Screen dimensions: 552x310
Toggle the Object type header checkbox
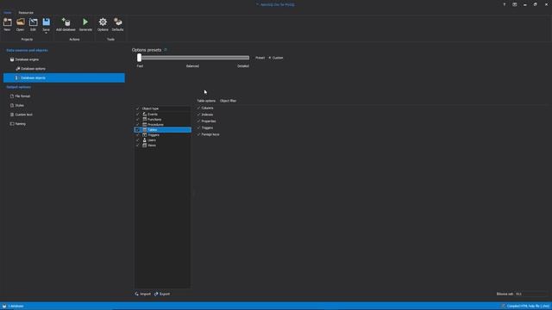point(138,108)
